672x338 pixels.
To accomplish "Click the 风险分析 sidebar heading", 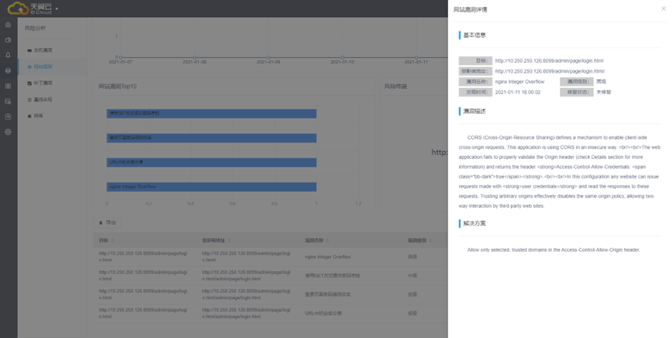I will coord(35,29).
